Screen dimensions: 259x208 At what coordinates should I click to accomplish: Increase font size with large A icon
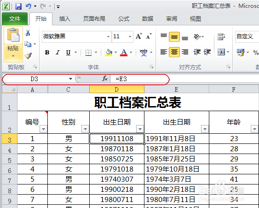(x=139, y=36)
